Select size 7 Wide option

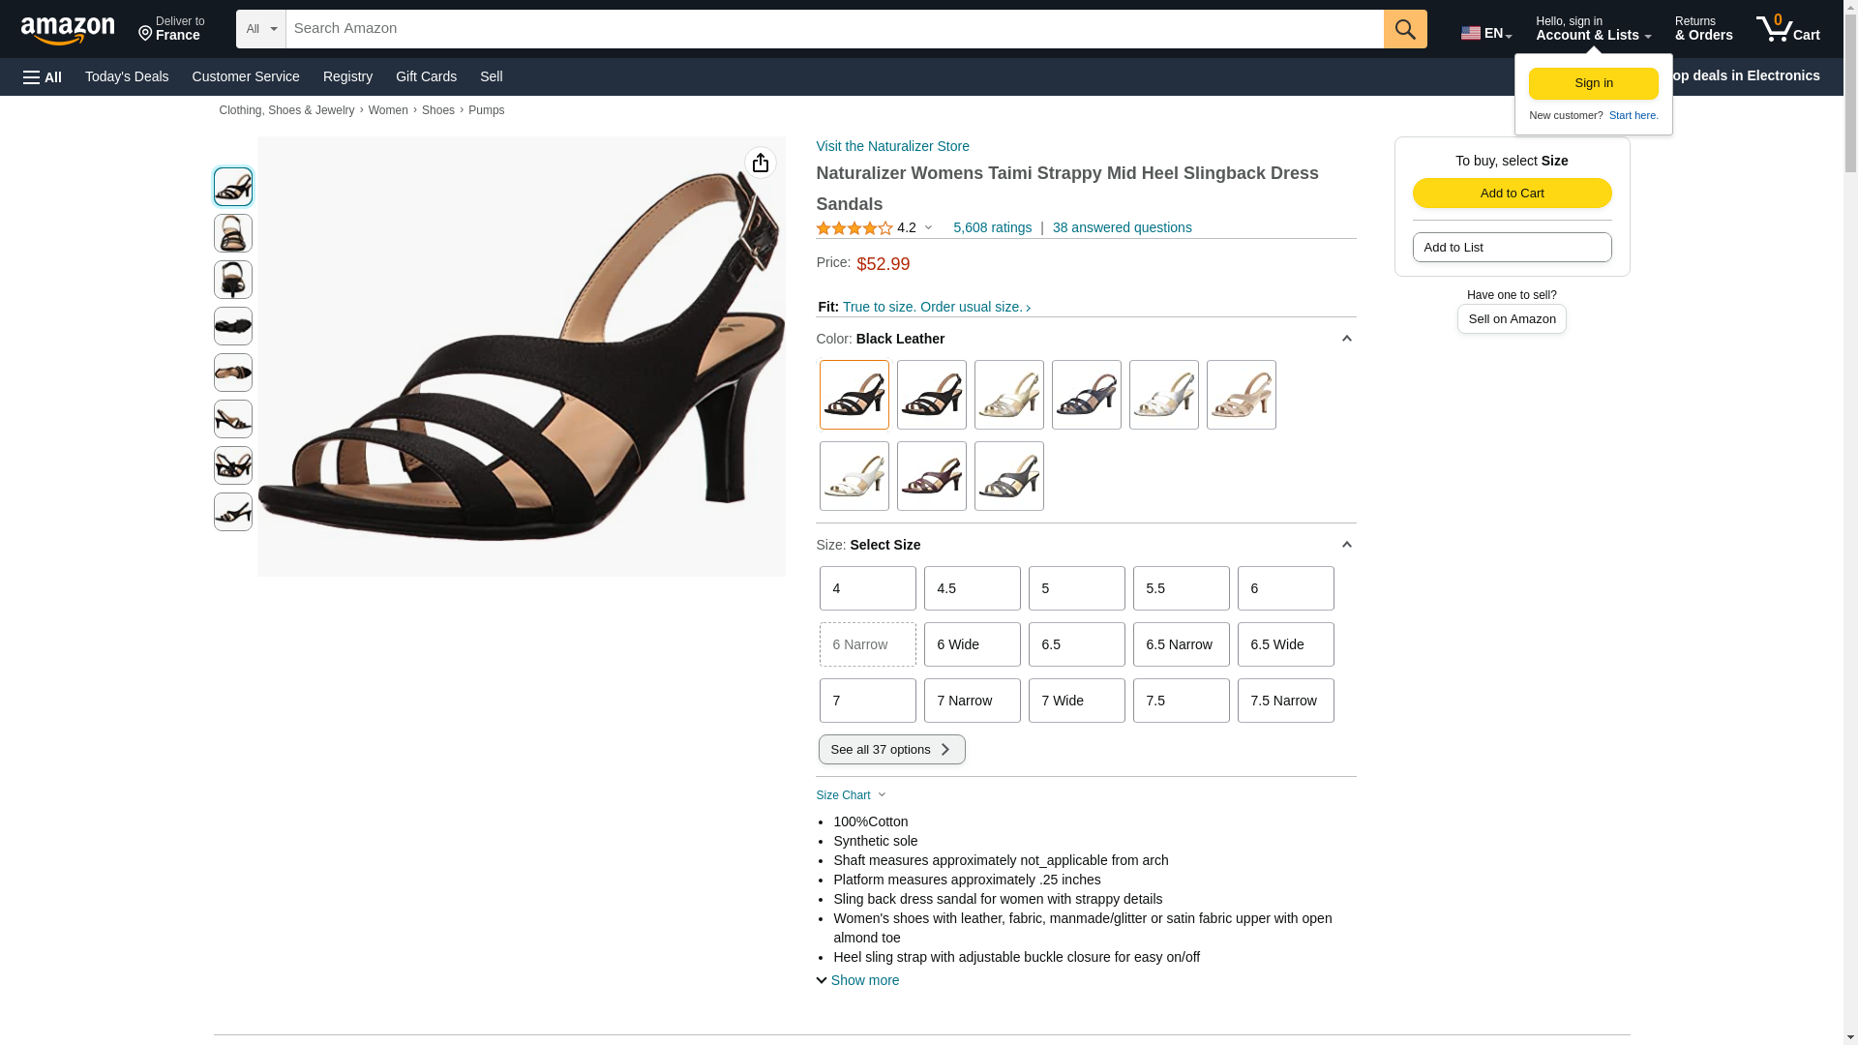(1076, 701)
